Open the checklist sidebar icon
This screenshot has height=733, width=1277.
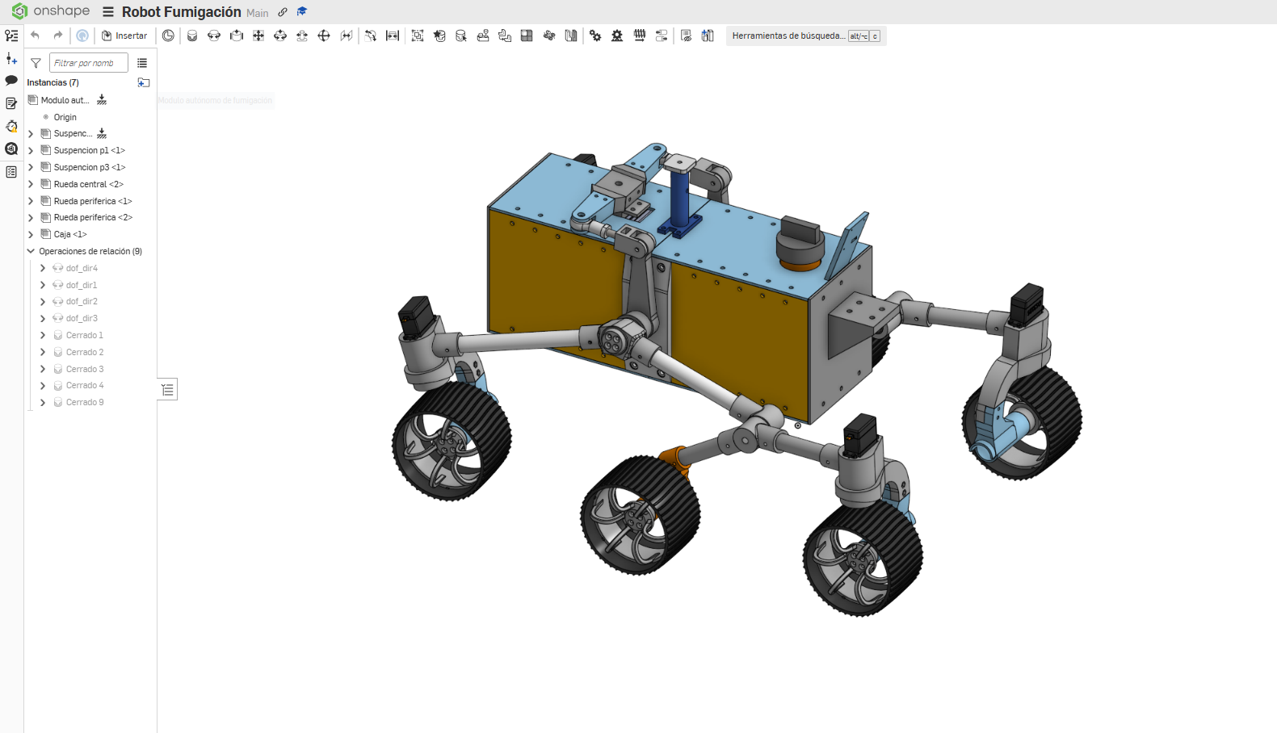coord(11,172)
